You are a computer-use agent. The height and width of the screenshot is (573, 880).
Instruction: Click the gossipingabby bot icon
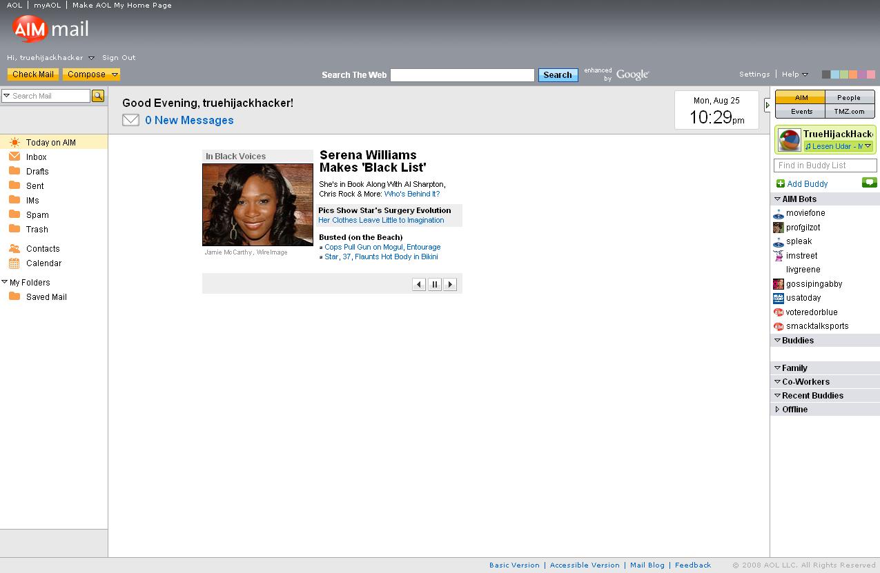(x=779, y=284)
